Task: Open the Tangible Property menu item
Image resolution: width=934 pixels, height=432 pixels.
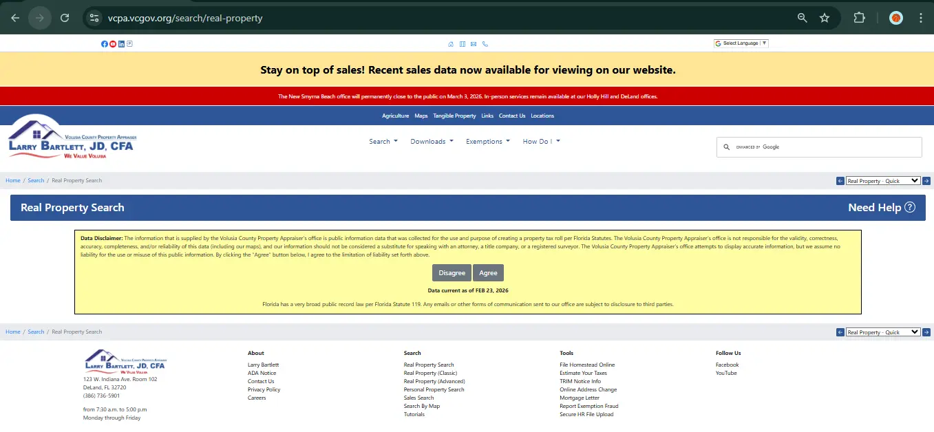Action: 454,116
